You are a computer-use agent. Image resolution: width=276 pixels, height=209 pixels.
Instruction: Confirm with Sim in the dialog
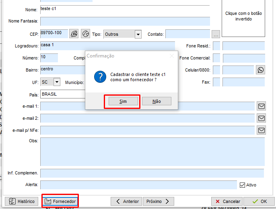pyautogui.click(x=123, y=101)
